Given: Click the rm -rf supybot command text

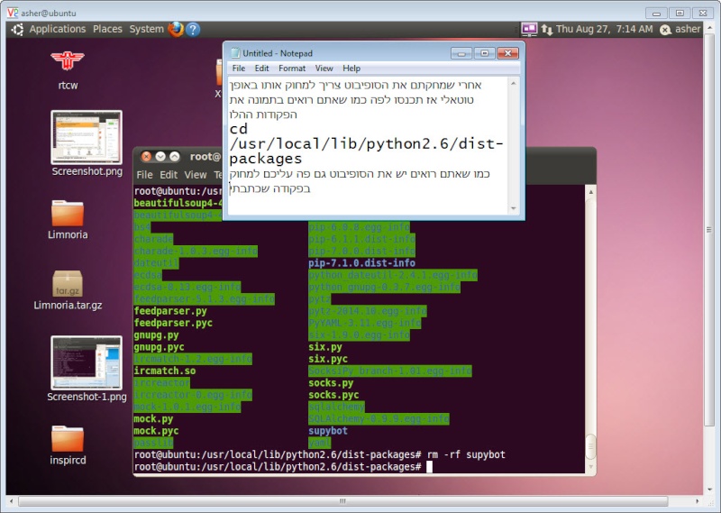Looking at the screenshot, I should pos(466,455).
